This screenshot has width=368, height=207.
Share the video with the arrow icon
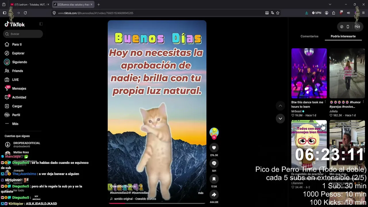(x=214, y=195)
